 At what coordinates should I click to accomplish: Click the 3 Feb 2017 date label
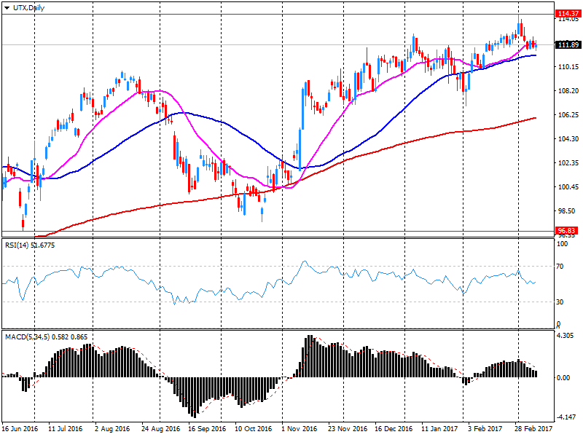click(485, 430)
